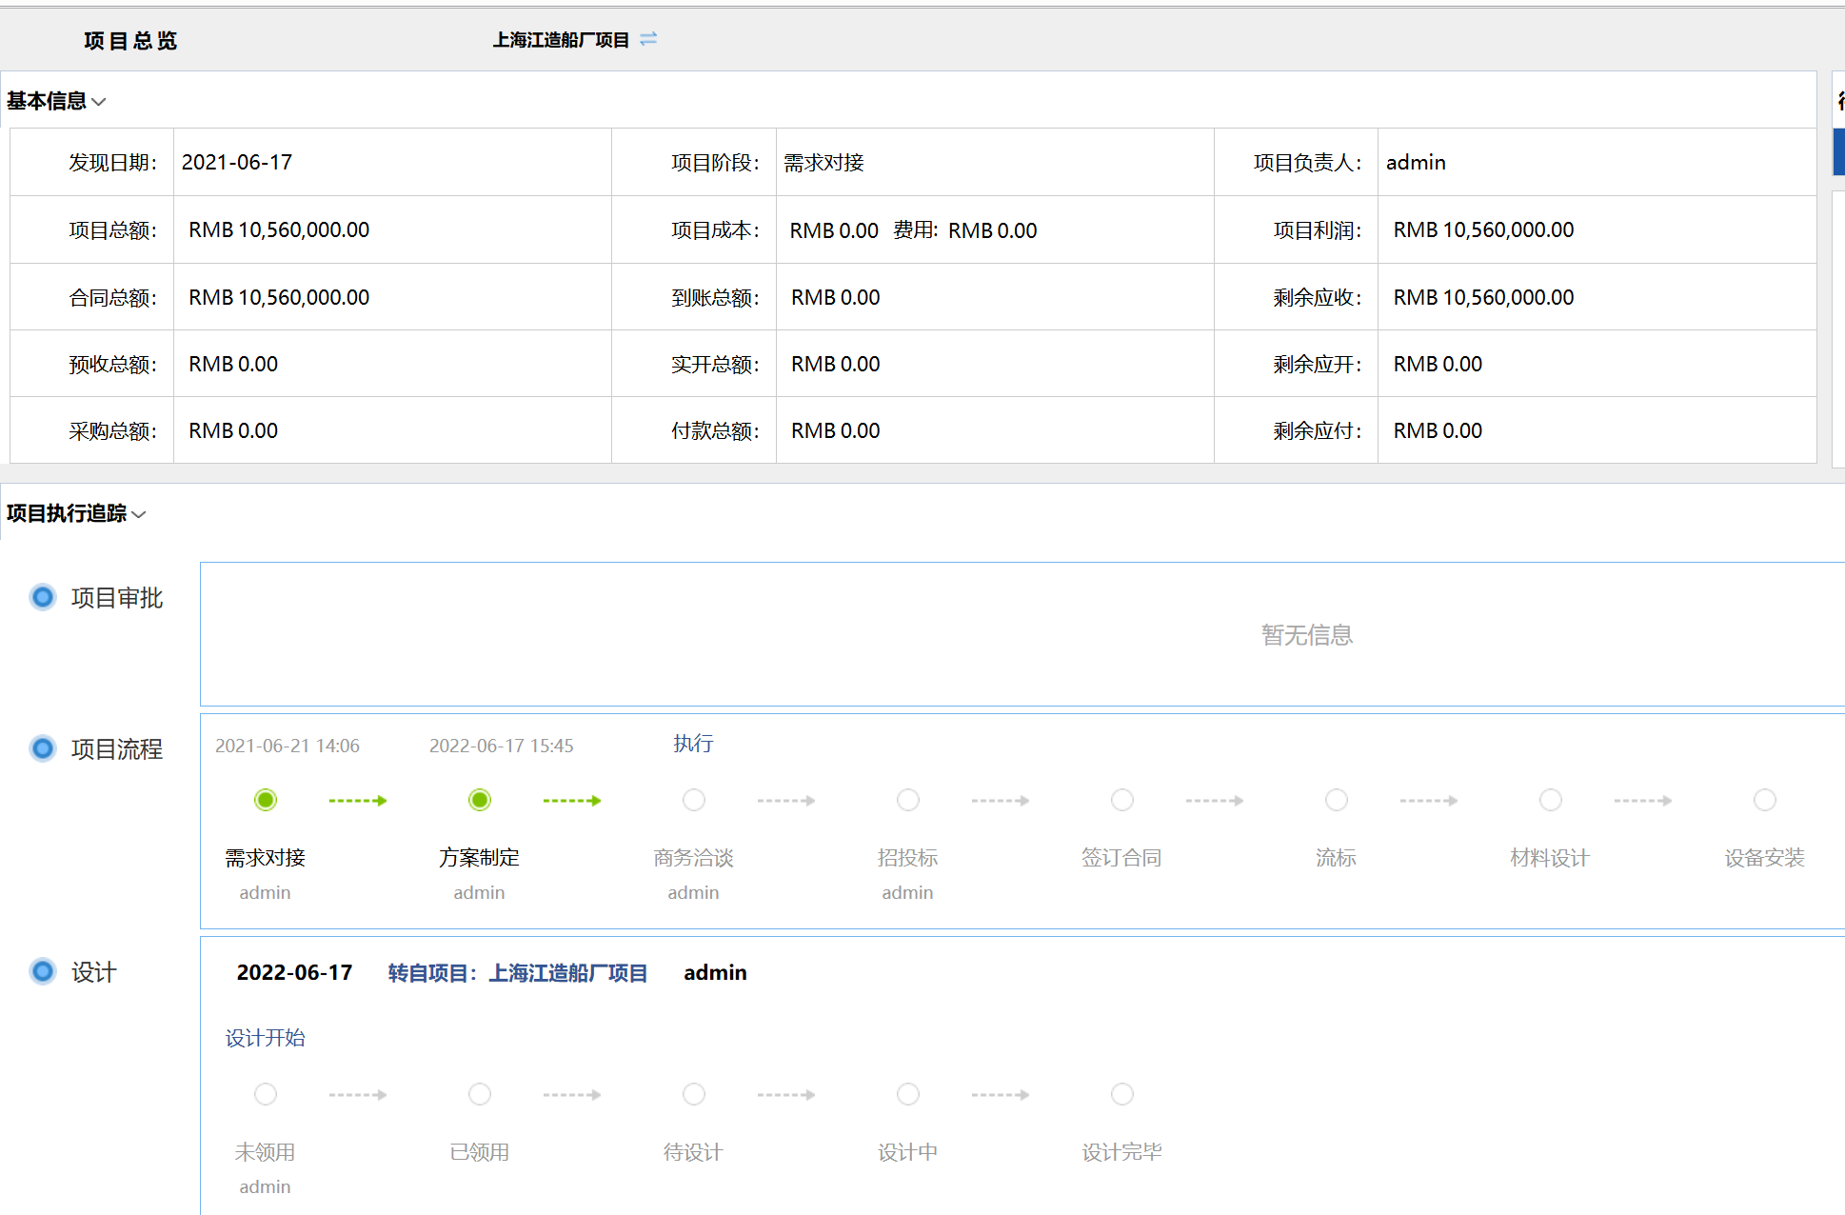Click the 设计完毕 step label

coord(1122,1152)
